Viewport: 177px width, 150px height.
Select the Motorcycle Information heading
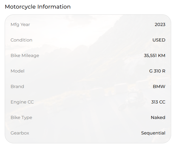[38, 7]
